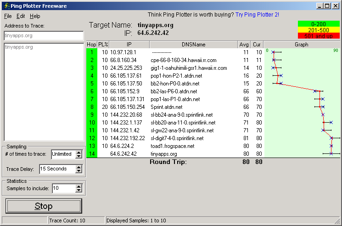Open the File menu
This screenshot has width=342, height=226.
click(8, 16)
